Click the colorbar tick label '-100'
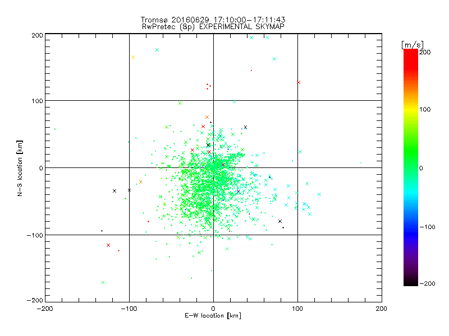 pos(427,227)
